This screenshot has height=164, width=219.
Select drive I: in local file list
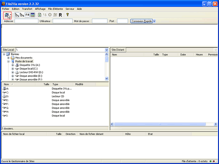point(7,116)
